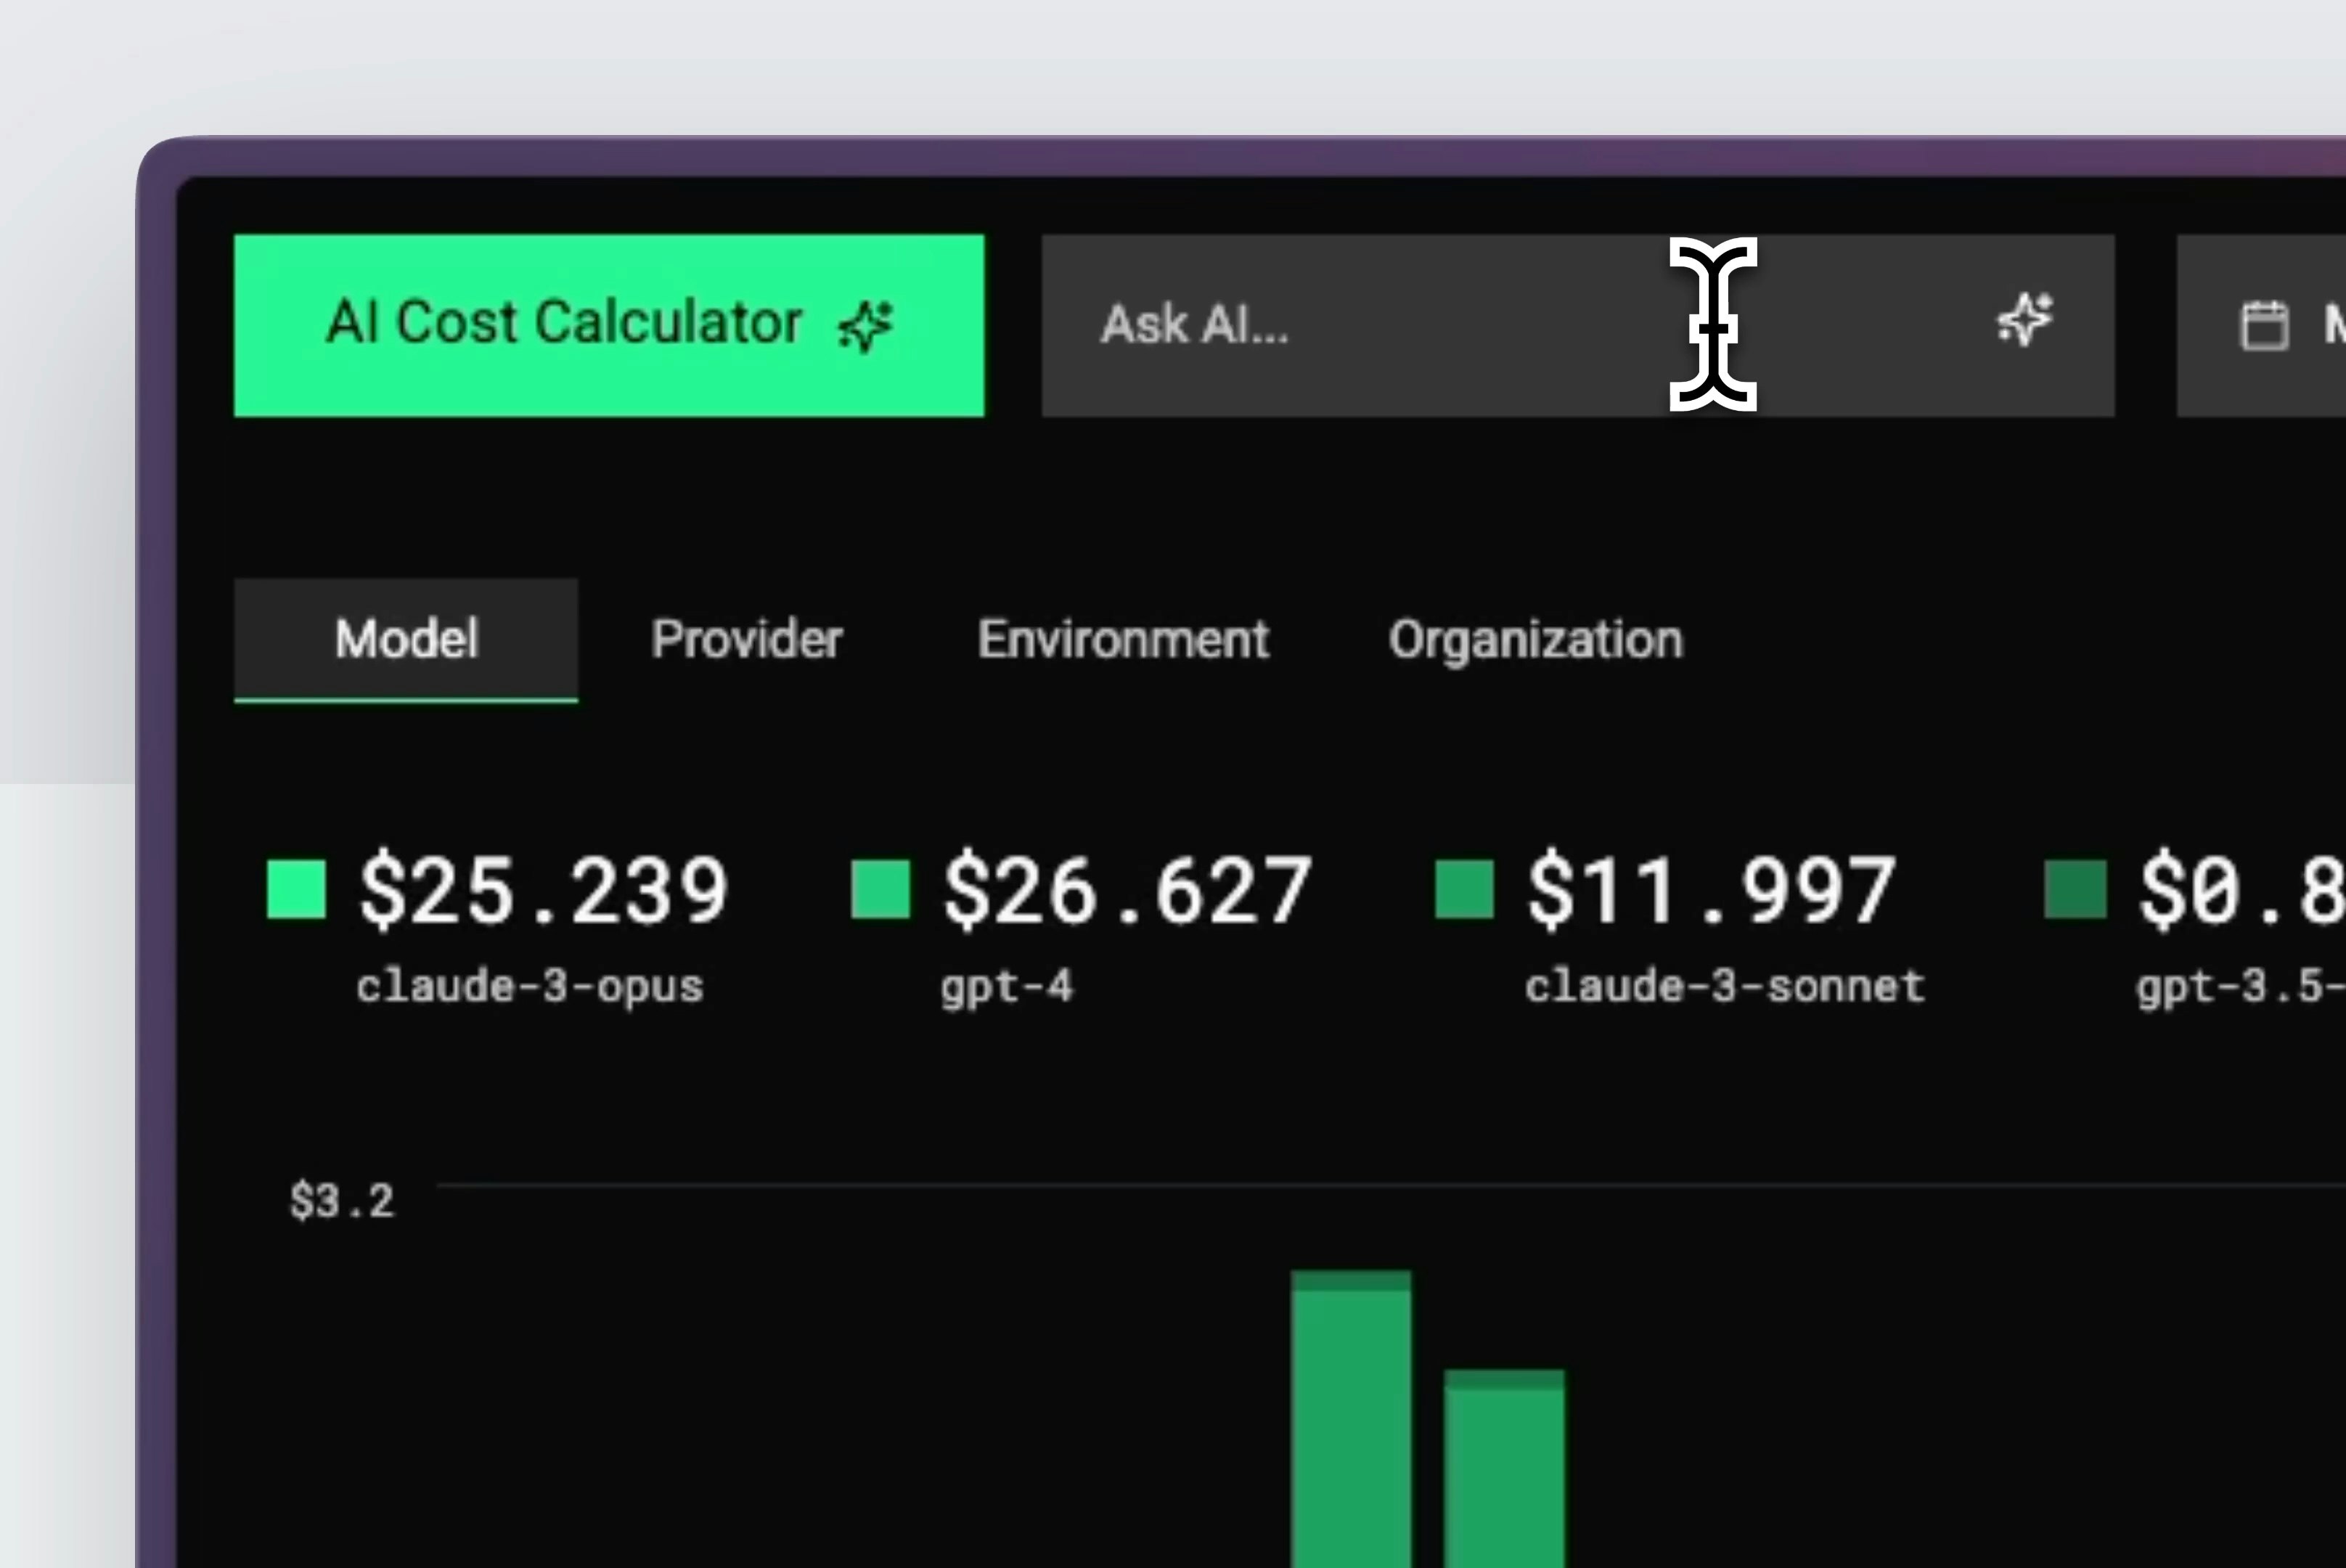The image size is (2346, 1568).
Task: Click sparkle icon in Ask AI field
Action: (x=2025, y=320)
